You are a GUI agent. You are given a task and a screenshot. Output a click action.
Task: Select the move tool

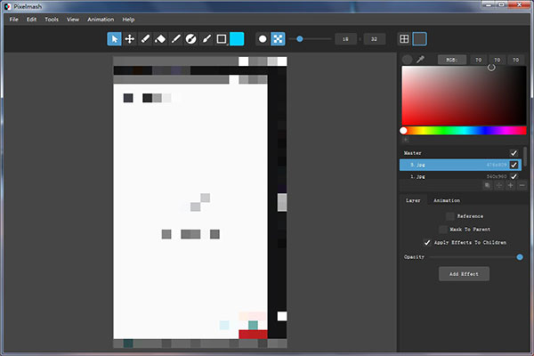point(130,39)
